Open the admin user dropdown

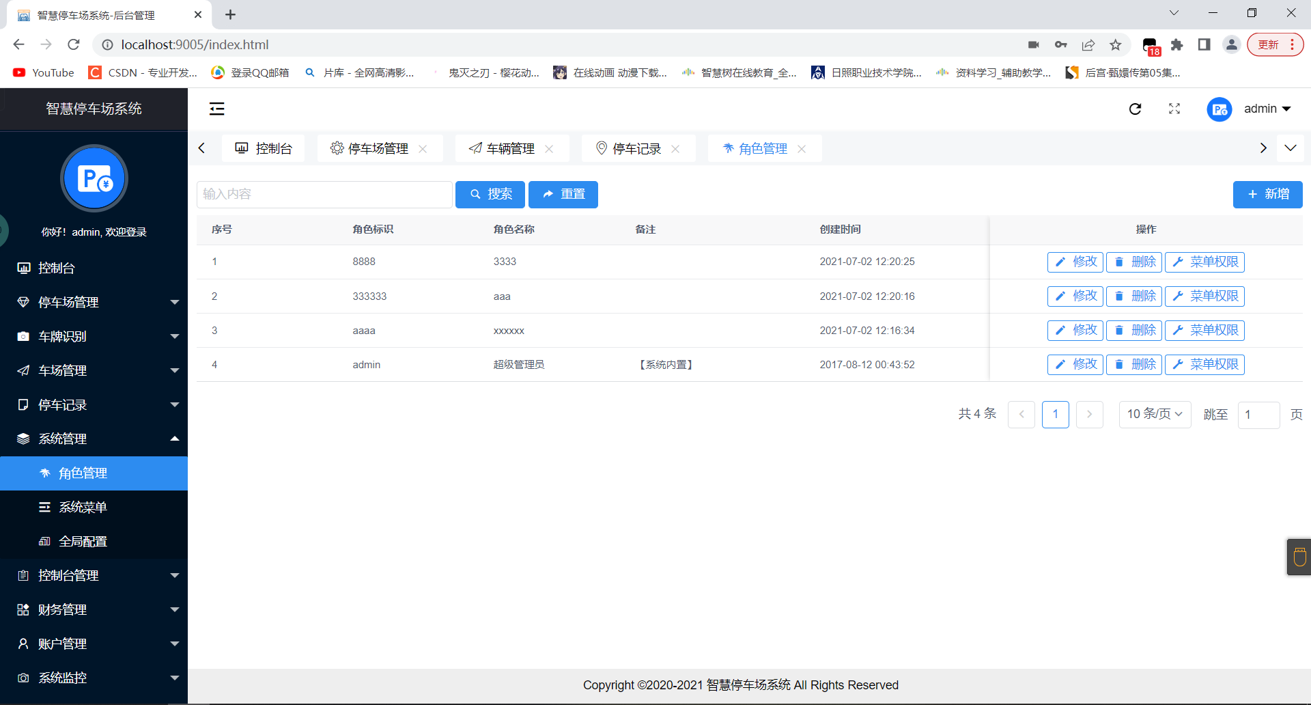click(1267, 109)
